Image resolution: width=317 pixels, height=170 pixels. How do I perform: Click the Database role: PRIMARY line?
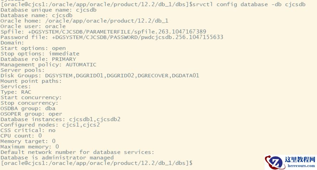[38, 59]
